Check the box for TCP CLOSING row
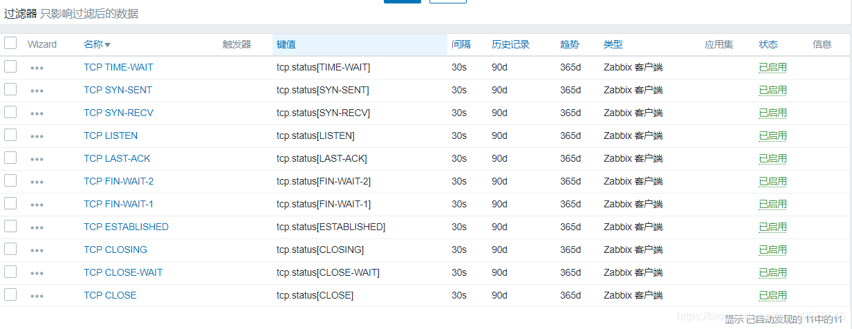Screen dimensions: 852x329 [x=10, y=249]
